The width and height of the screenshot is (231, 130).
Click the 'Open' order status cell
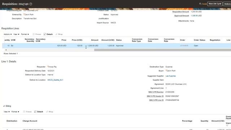pos(196,46)
